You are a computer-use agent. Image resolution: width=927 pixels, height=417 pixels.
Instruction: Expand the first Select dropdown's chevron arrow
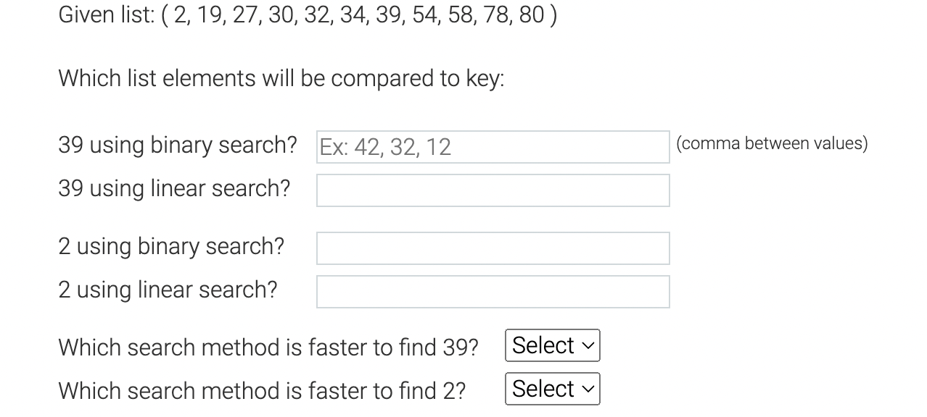tap(589, 345)
